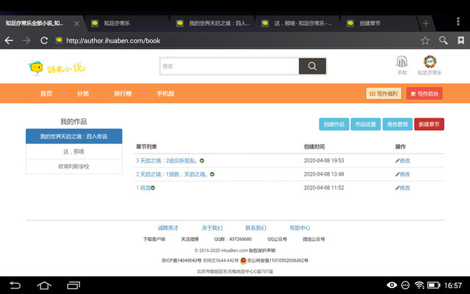Open the 知足亦常乐 user avatar
Screen dimensions: 470x294
(x=430, y=64)
